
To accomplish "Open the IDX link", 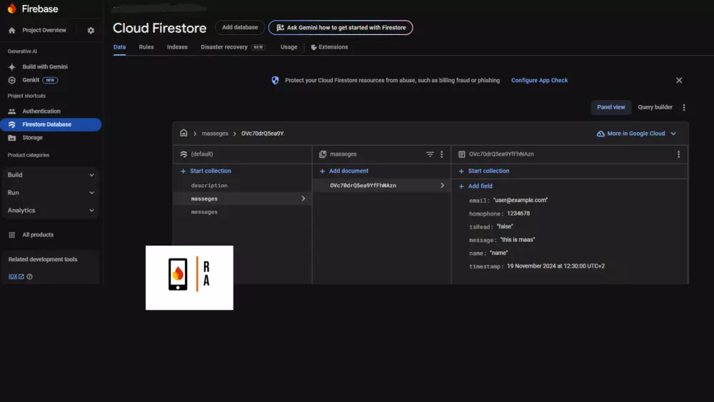I will pos(16,276).
